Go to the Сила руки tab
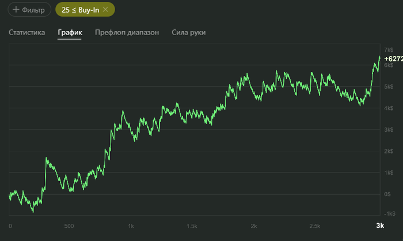This screenshot has width=403, height=241. 189,32
